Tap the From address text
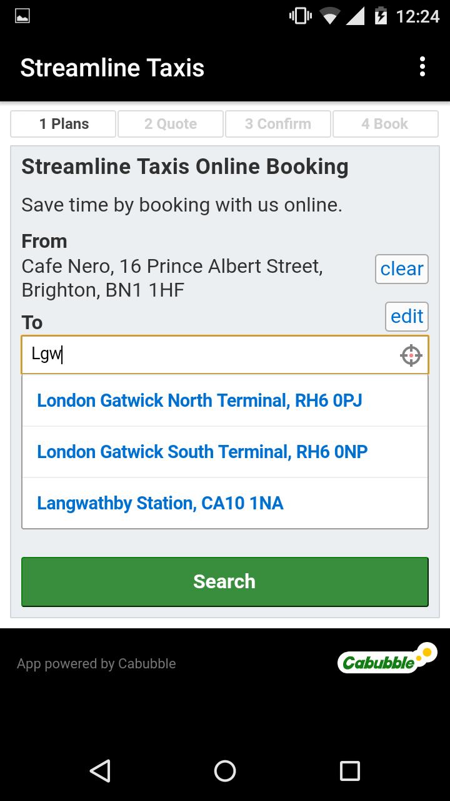Image resolution: width=450 pixels, height=801 pixels. click(172, 278)
